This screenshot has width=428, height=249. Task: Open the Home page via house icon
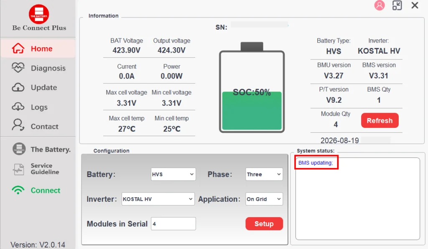click(18, 48)
